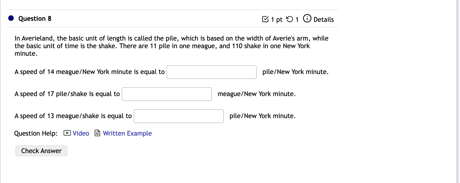Click the blue status dot for Question 8
The image size is (460, 183).
(10, 18)
